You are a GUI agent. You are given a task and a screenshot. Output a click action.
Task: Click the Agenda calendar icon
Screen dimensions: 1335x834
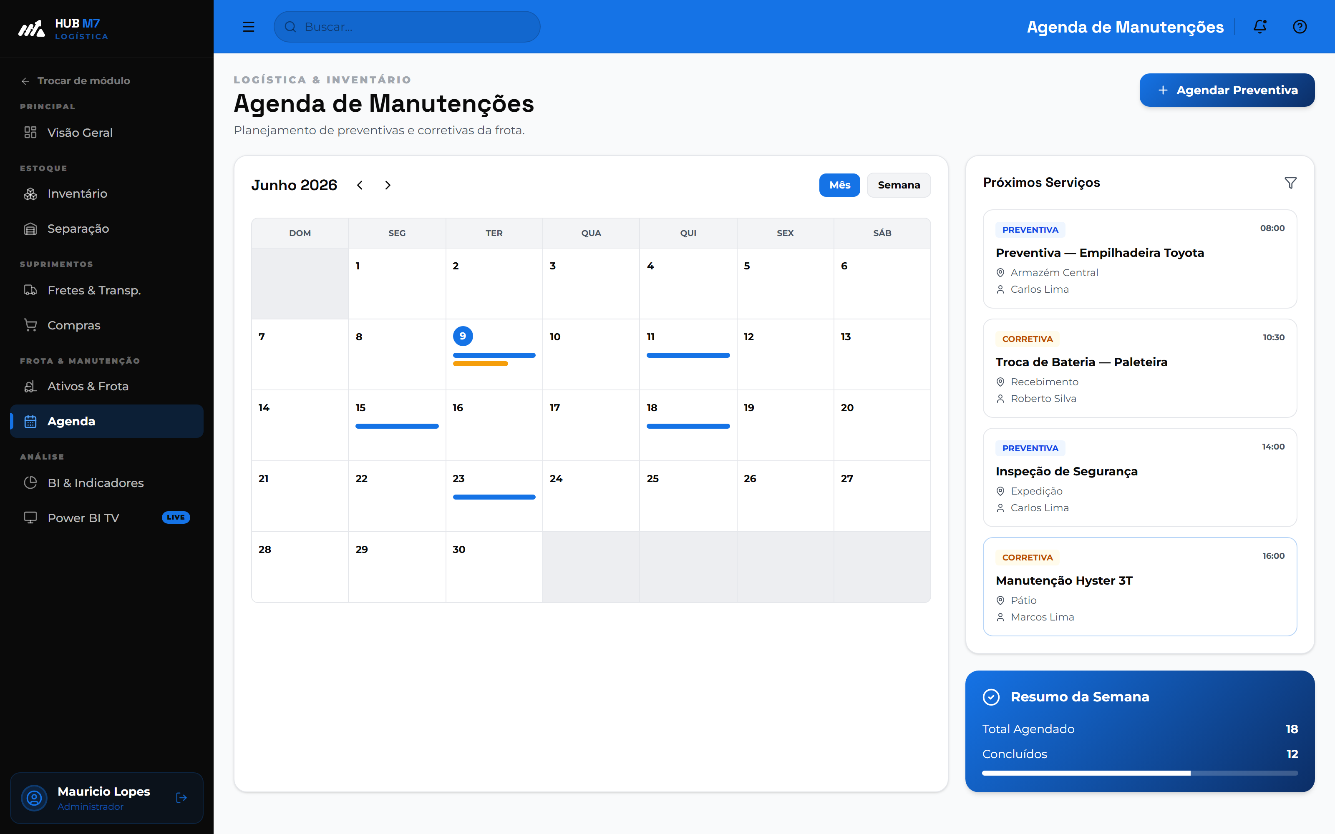click(30, 422)
